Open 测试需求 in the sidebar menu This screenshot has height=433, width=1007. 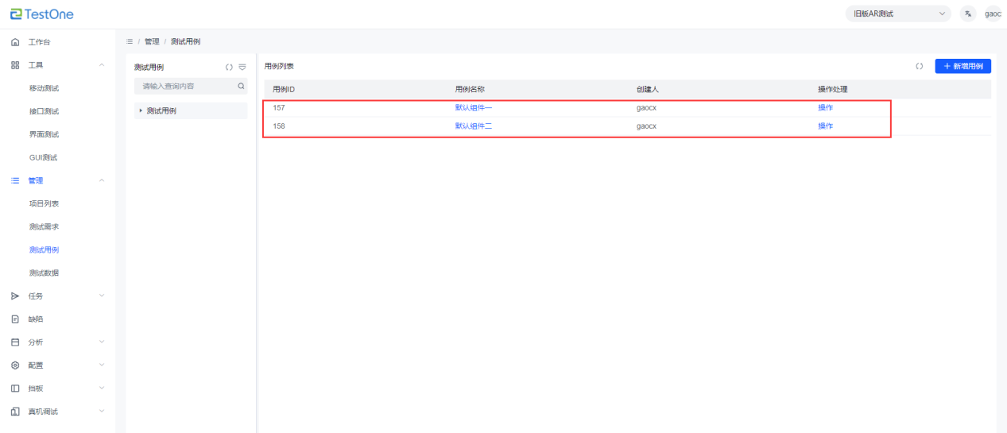click(44, 227)
